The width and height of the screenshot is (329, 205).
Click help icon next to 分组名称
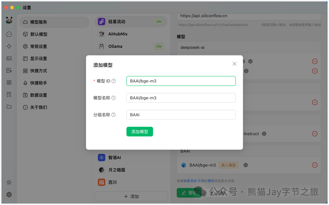(x=114, y=115)
